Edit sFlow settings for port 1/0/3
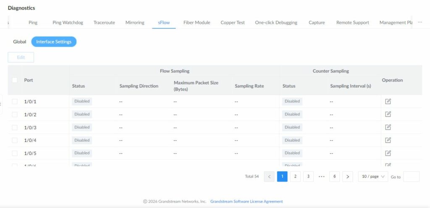This screenshot has width=430, height=208. tap(388, 127)
